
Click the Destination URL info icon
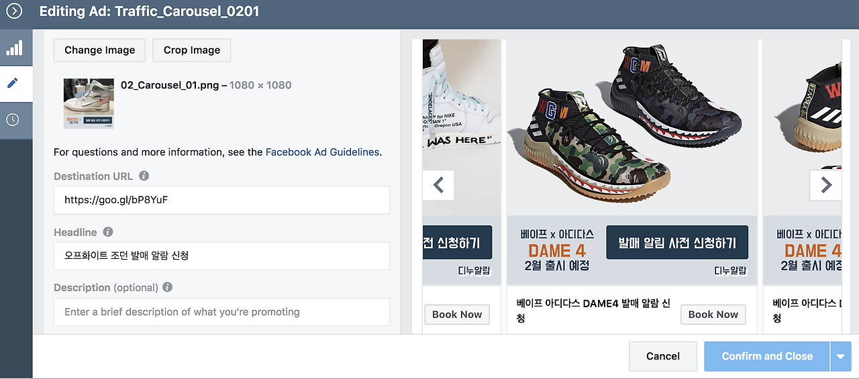pos(144,176)
